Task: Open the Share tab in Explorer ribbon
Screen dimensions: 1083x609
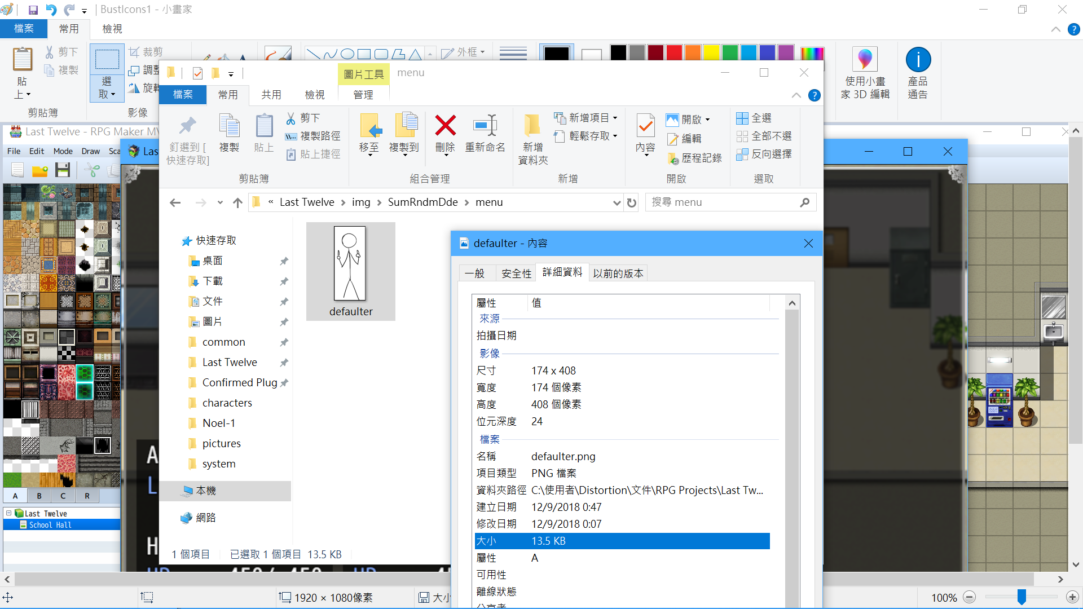Action: 271,95
